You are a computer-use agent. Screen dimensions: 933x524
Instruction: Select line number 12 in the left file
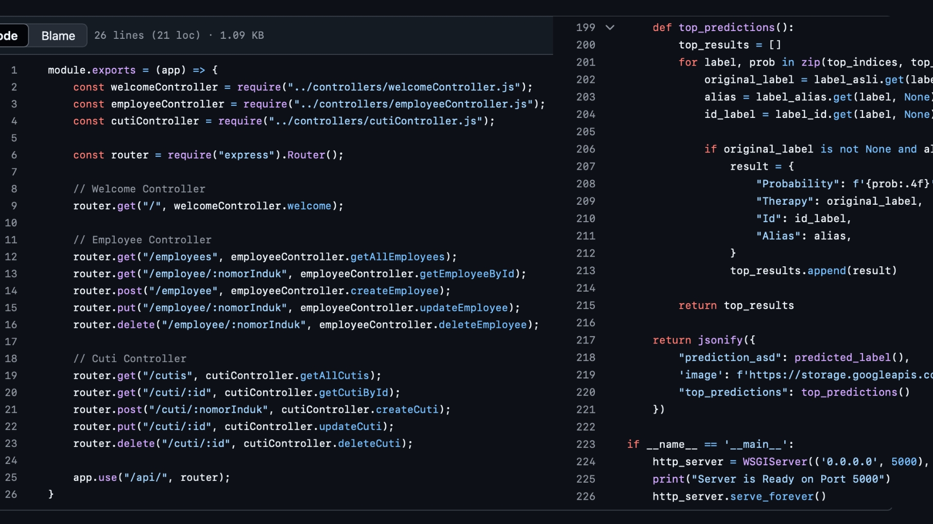point(11,257)
